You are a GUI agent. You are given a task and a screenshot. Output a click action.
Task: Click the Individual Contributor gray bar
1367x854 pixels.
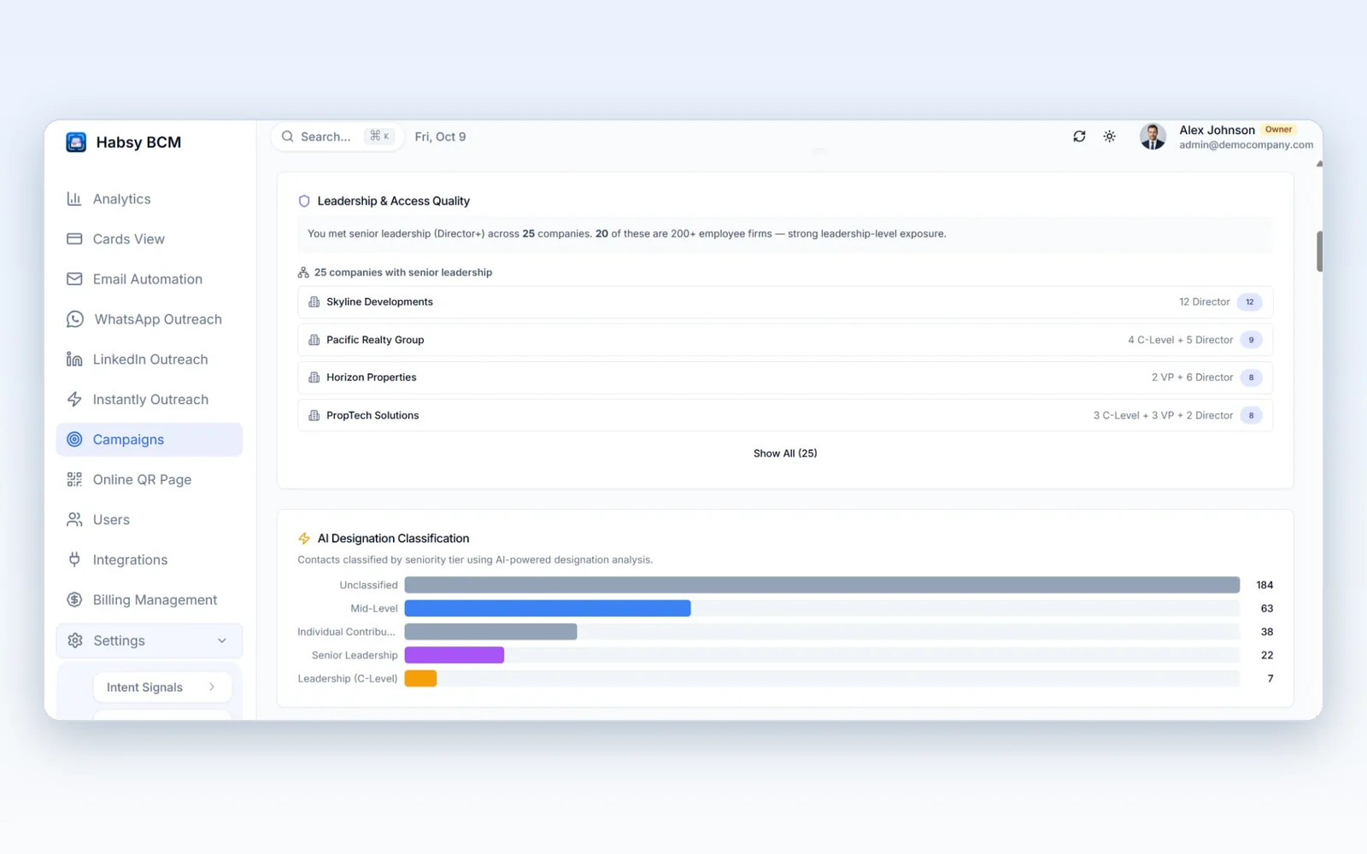click(491, 632)
